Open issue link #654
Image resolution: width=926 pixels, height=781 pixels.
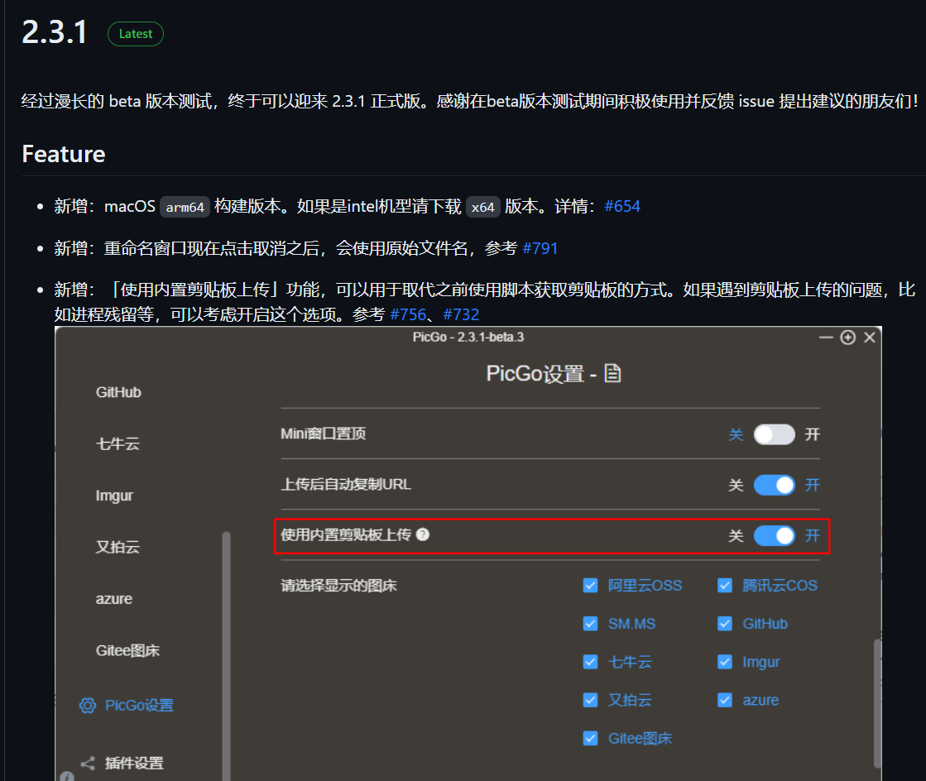(x=622, y=206)
